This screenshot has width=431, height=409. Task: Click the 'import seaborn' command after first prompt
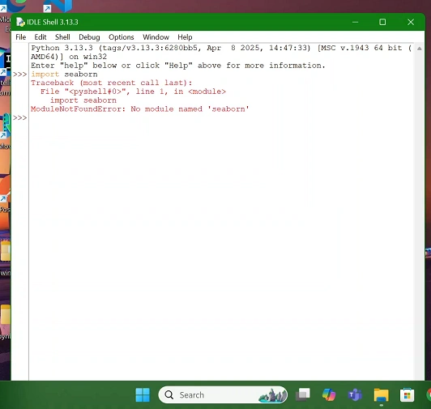point(64,75)
